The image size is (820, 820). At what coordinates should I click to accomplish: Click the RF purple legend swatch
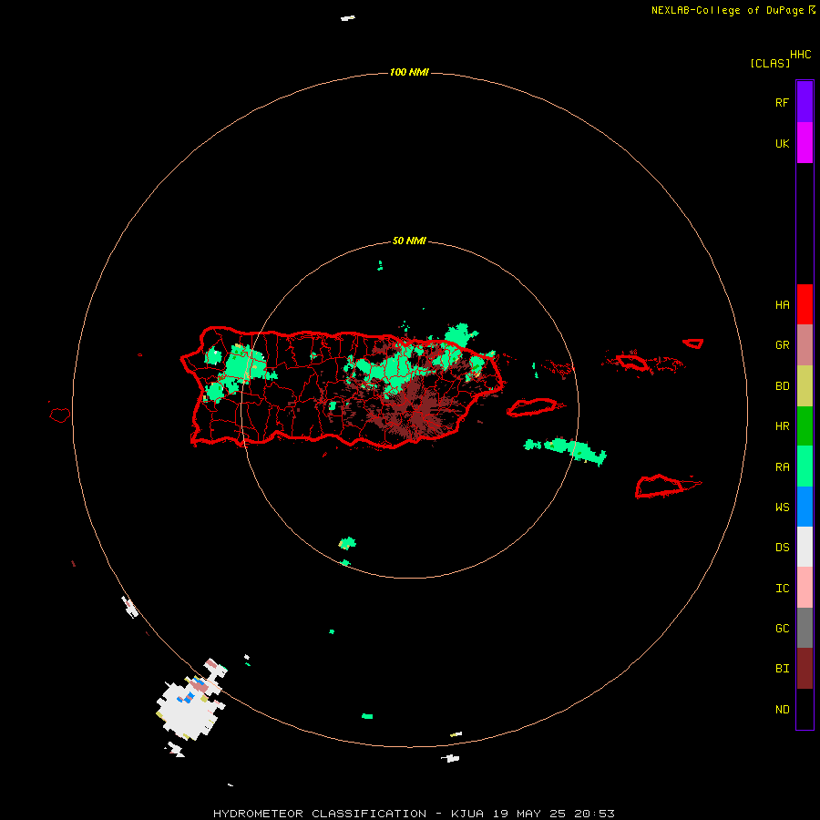click(805, 101)
